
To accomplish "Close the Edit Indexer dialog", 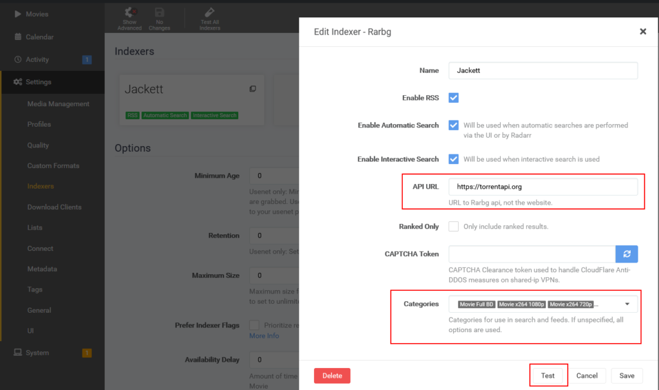I will [643, 32].
